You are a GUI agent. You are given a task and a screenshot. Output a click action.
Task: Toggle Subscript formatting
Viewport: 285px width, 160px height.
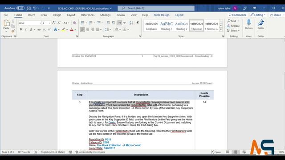pyautogui.click(x=44, y=29)
